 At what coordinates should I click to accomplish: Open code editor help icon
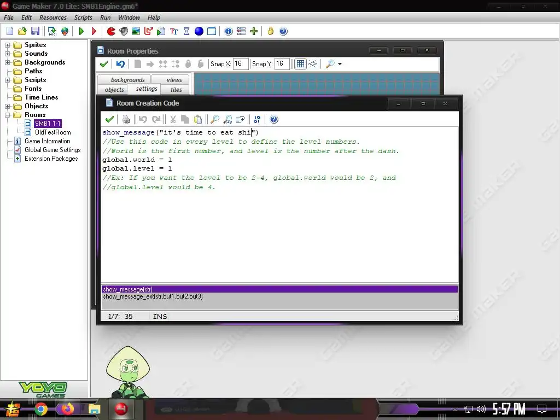[274, 119]
